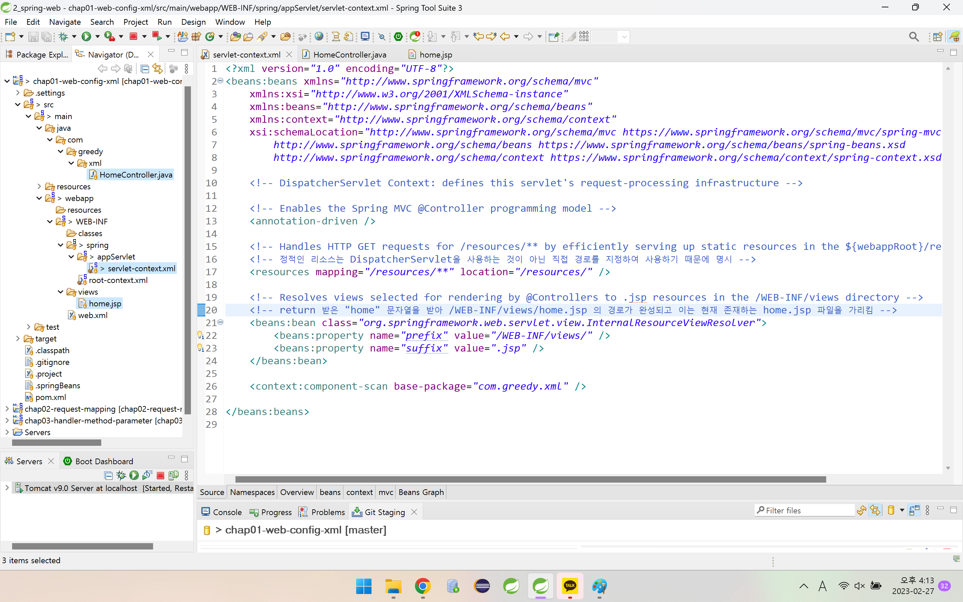
Task: Click red Stop server icon in Servers view
Action: point(160,475)
